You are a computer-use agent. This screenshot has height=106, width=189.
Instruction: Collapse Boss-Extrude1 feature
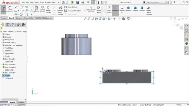(x=1, y=59)
